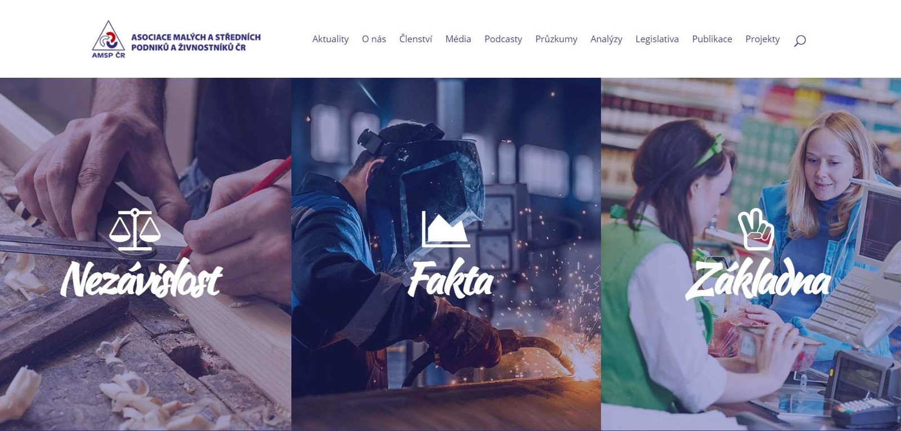Select the welder photo panel
901x431 pixels.
tap(446, 254)
